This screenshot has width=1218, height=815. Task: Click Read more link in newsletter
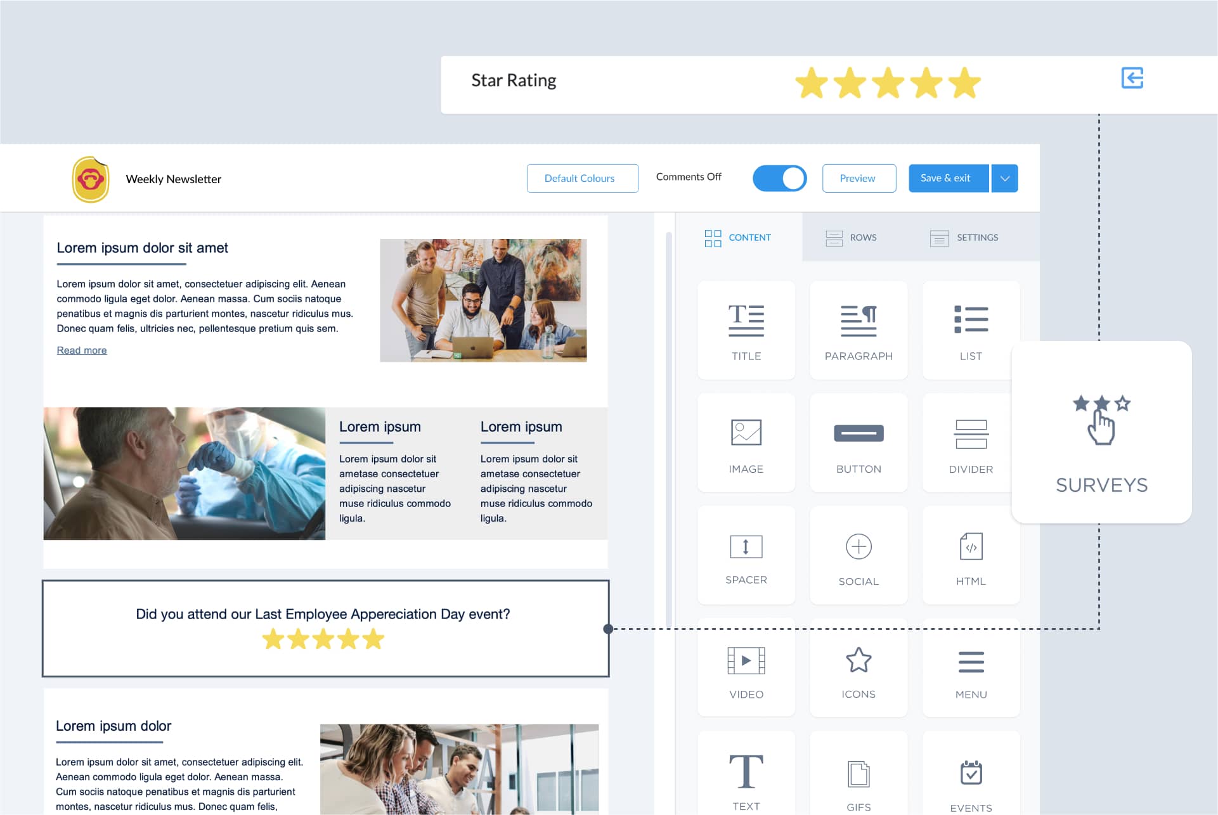[x=82, y=350]
